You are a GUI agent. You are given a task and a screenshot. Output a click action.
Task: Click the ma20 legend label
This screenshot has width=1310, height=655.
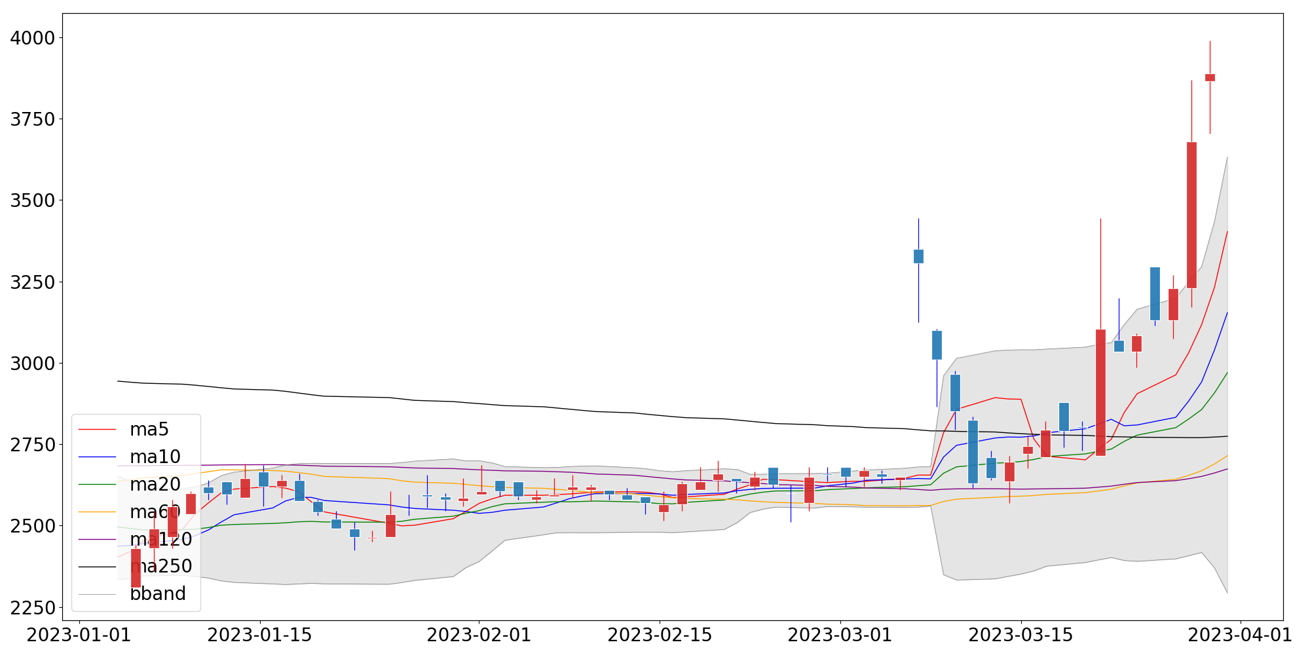(x=155, y=485)
